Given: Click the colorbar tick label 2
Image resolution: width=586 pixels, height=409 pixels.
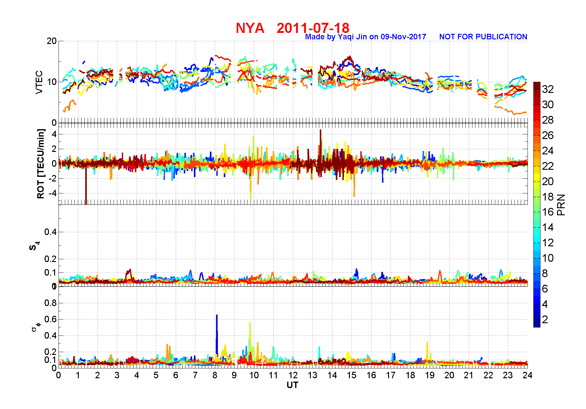Looking at the screenshot, I should click(545, 320).
